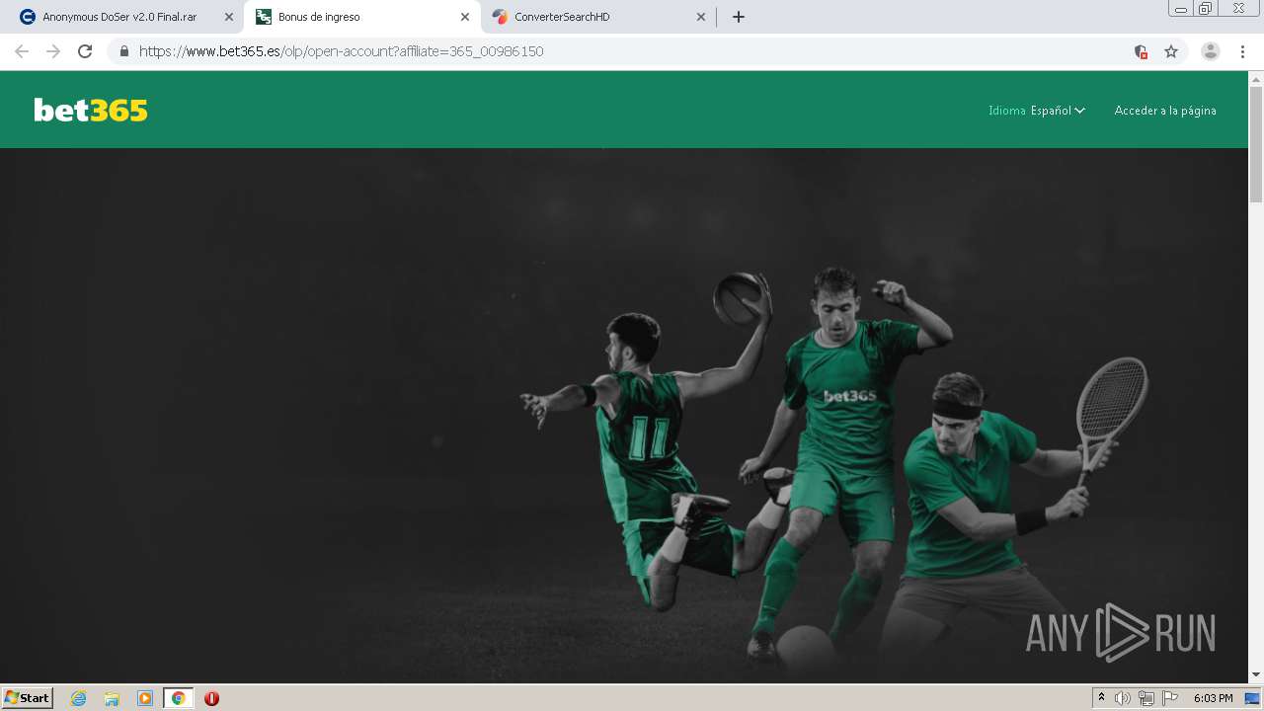
Task: Open the Chrome profile avatar
Action: point(1211,51)
